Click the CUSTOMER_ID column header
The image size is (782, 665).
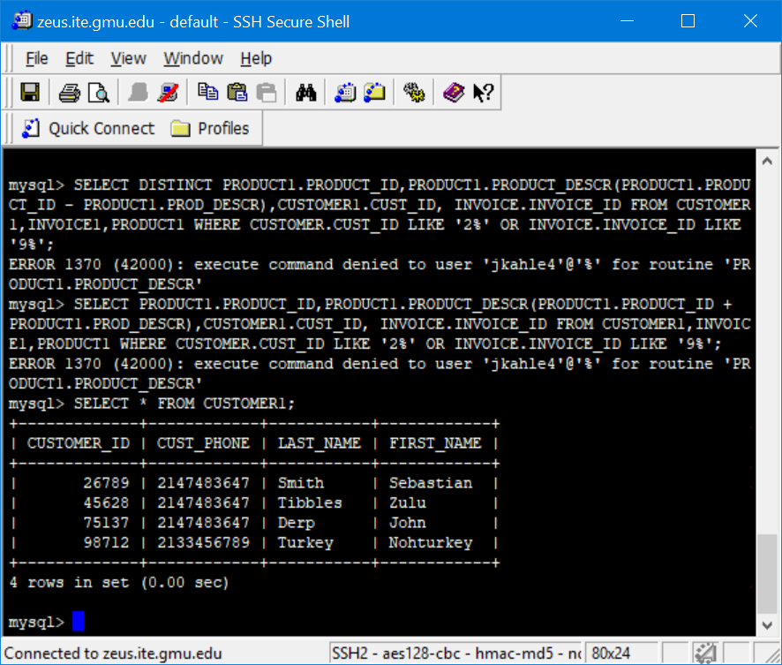pos(79,443)
